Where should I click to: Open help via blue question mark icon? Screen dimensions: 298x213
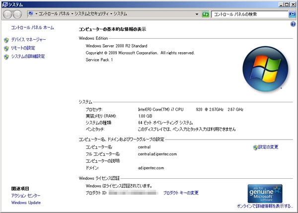293,24
